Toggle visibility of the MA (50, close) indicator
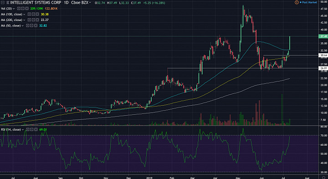This screenshot has height=179, width=328. [28, 26]
